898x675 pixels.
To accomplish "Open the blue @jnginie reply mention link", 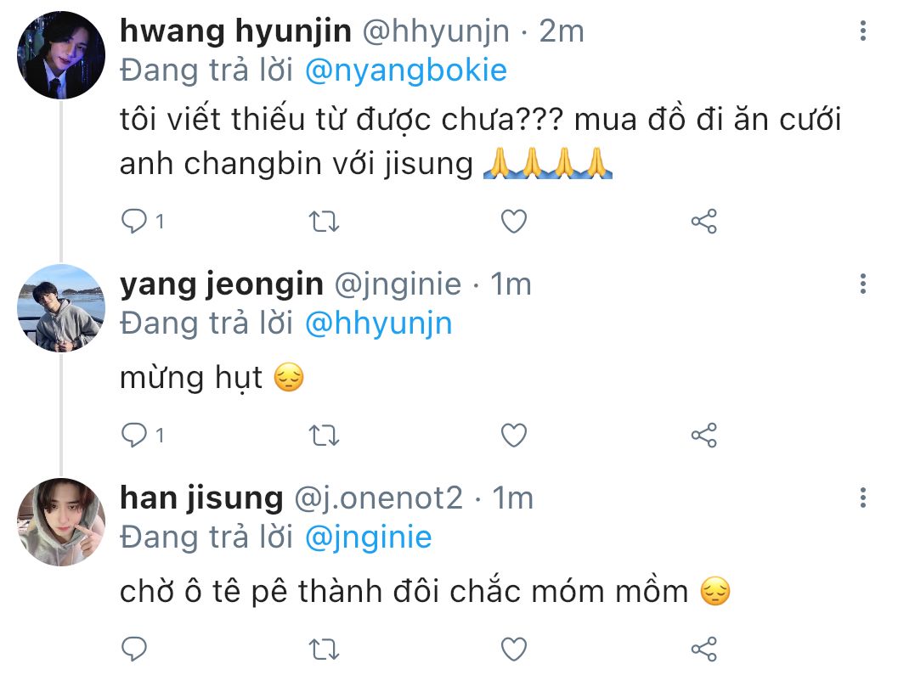I will (x=368, y=538).
